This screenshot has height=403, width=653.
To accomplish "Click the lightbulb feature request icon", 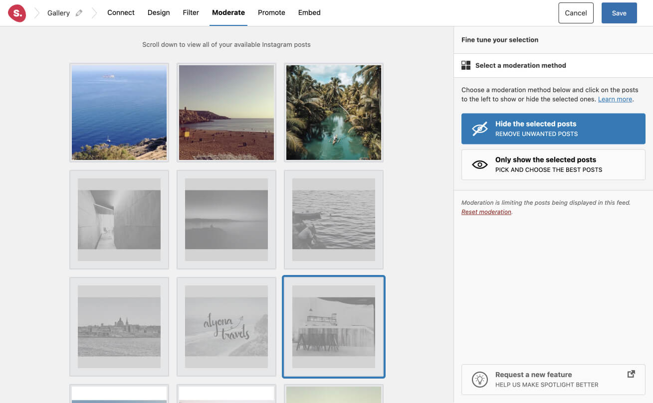I will point(479,380).
